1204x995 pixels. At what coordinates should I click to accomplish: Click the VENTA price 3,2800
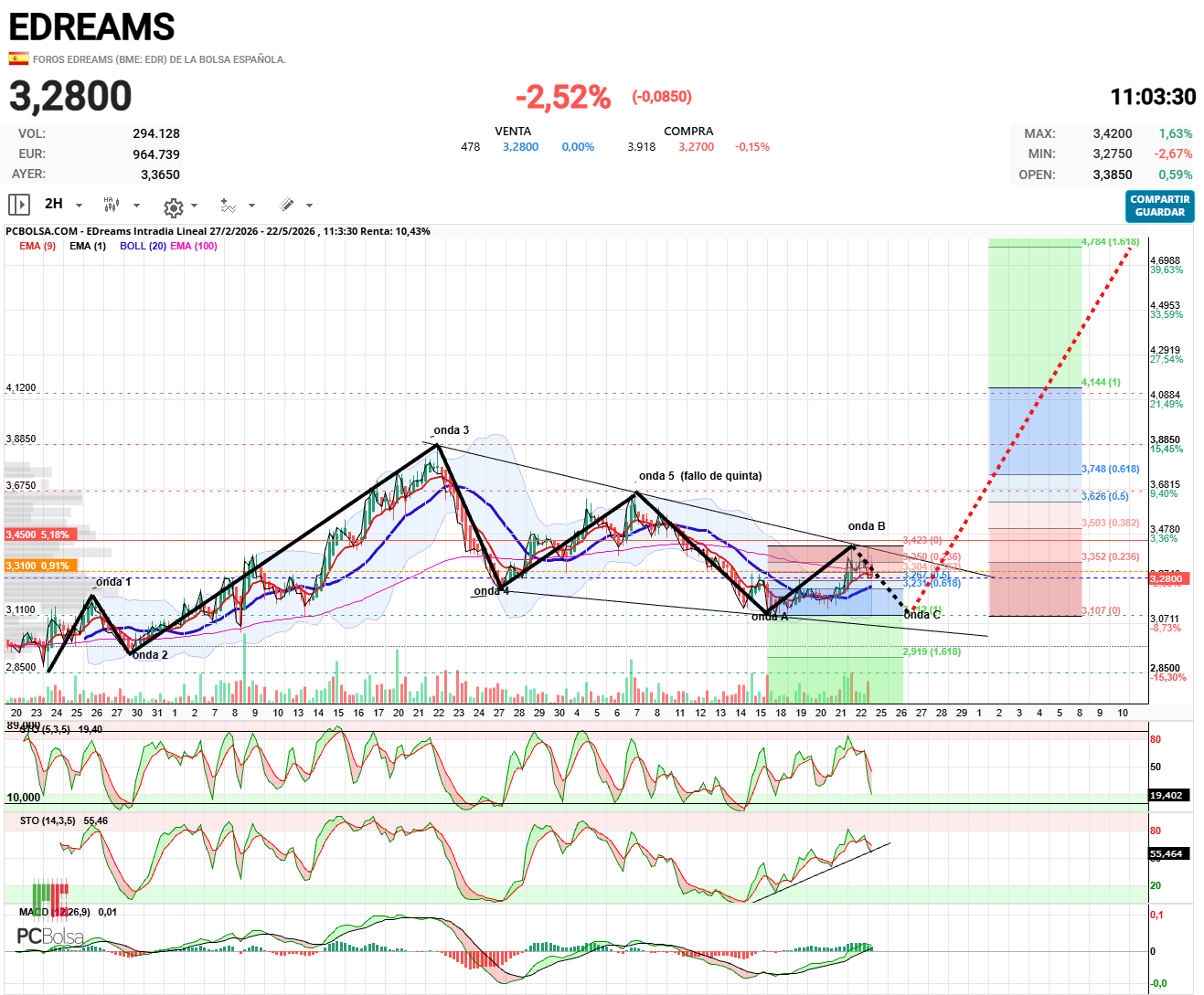pyautogui.click(x=520, y=146)
